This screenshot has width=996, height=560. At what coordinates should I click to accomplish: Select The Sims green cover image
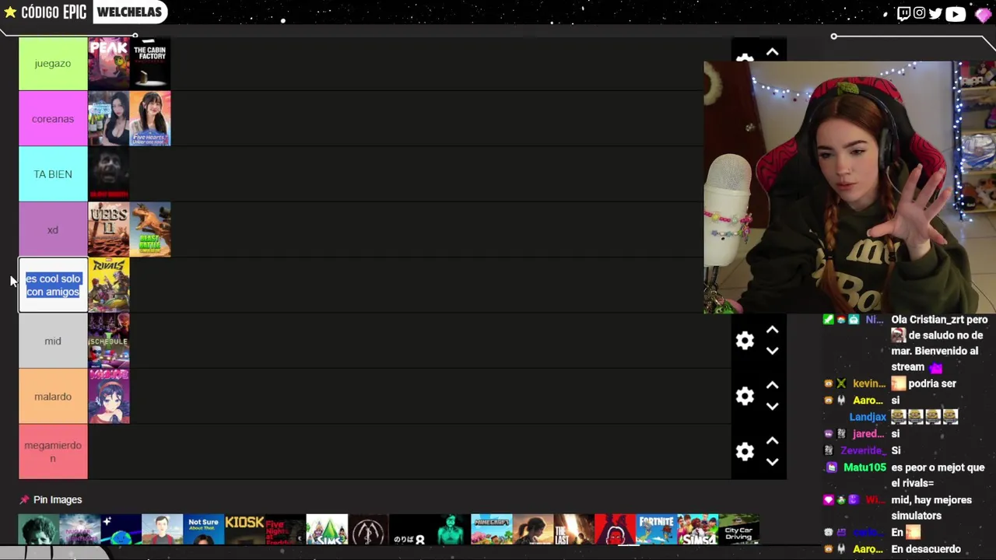[x=327, y=529]
